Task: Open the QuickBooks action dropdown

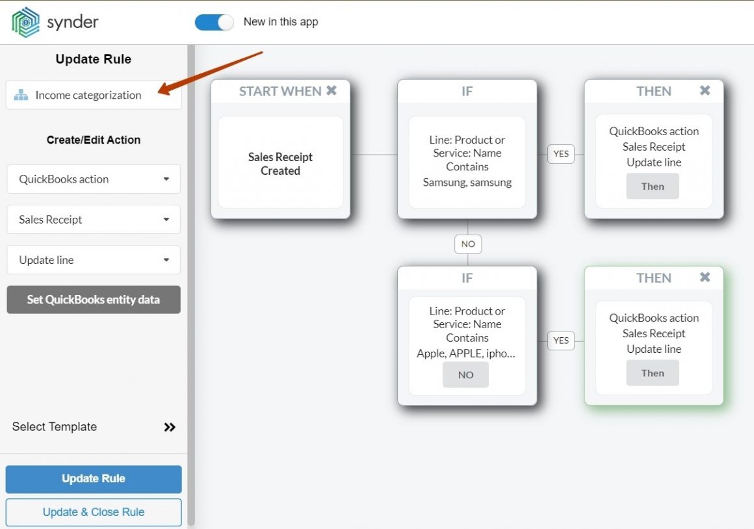Action: pos(94,179)
